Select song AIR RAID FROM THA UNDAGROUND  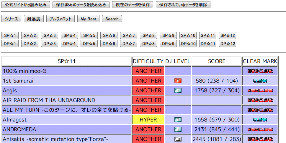[49, 100]
